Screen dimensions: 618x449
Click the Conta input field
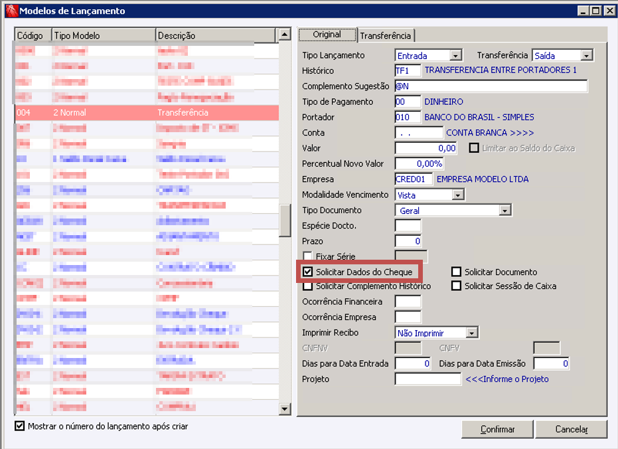tap(419, 132)
